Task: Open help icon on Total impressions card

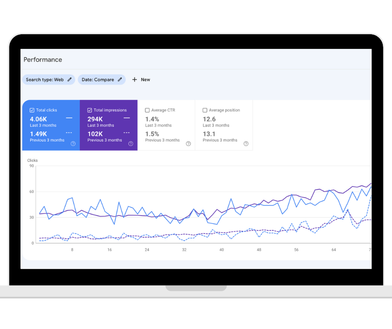Action: click(x=131, y=144)
